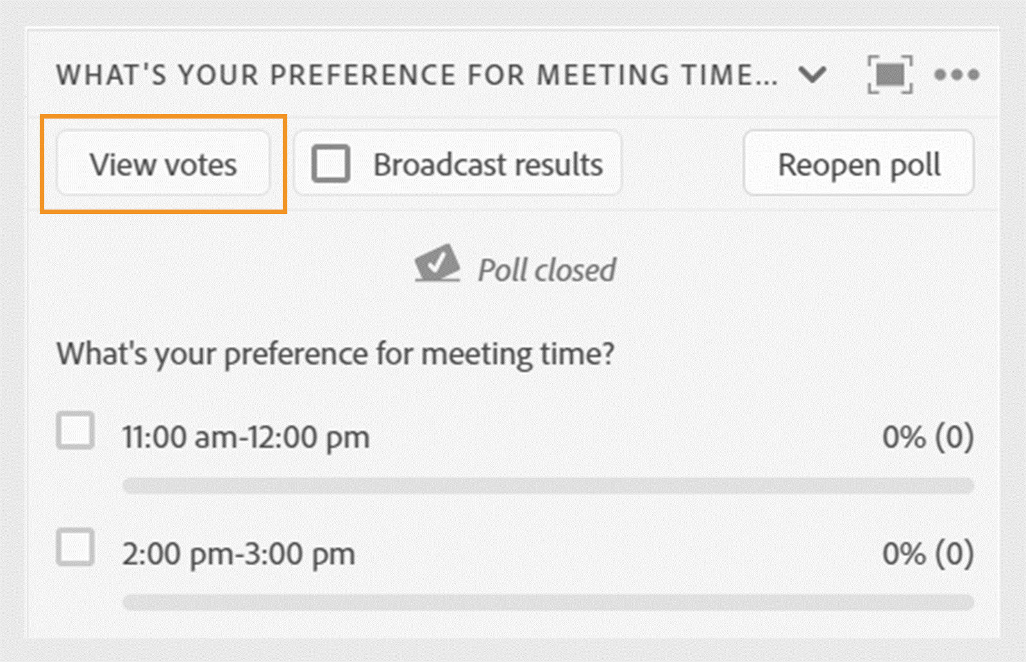Viewport: 1026px width, 662px height.
Task: Click the meeting time preference question text
Action: (x=335, y=354)
